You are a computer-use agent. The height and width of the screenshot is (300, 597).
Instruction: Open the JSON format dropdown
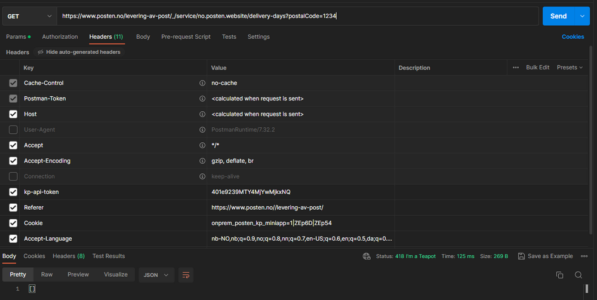click(156, 275)
